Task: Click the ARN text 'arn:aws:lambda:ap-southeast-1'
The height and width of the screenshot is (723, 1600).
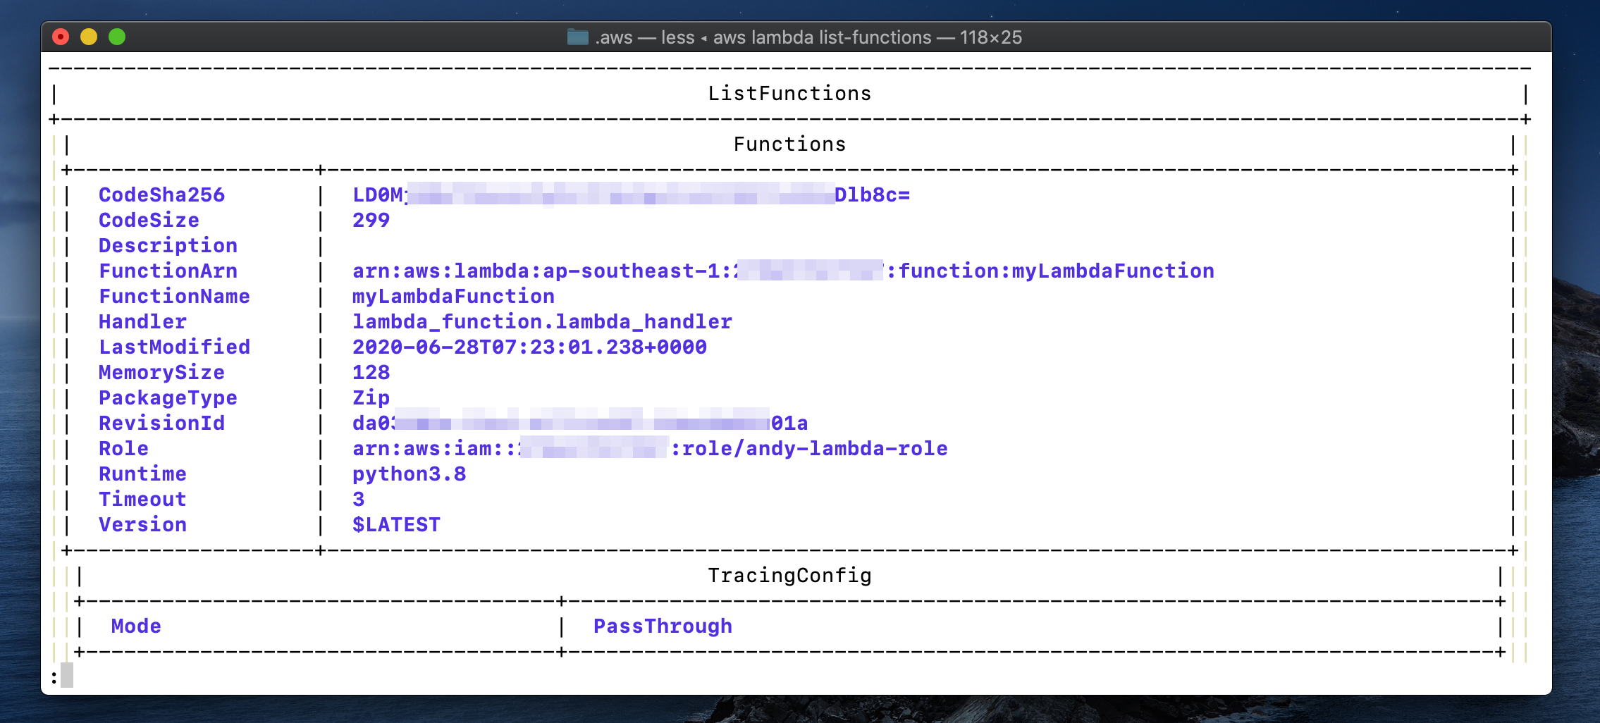Action: (536, 271)
